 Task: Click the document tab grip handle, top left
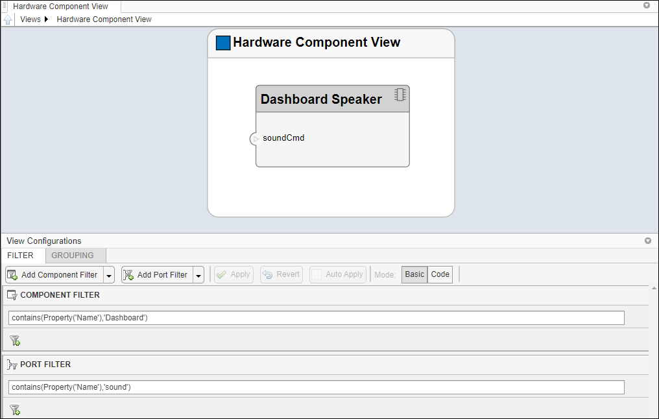5,5
